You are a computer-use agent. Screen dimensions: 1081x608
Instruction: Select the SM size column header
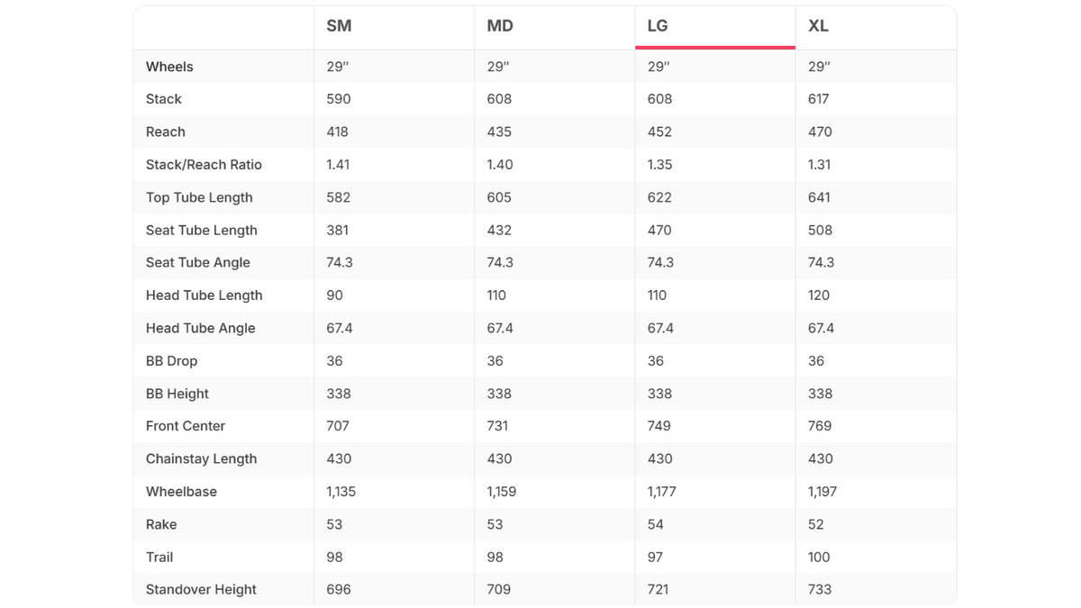pos(339,26)
